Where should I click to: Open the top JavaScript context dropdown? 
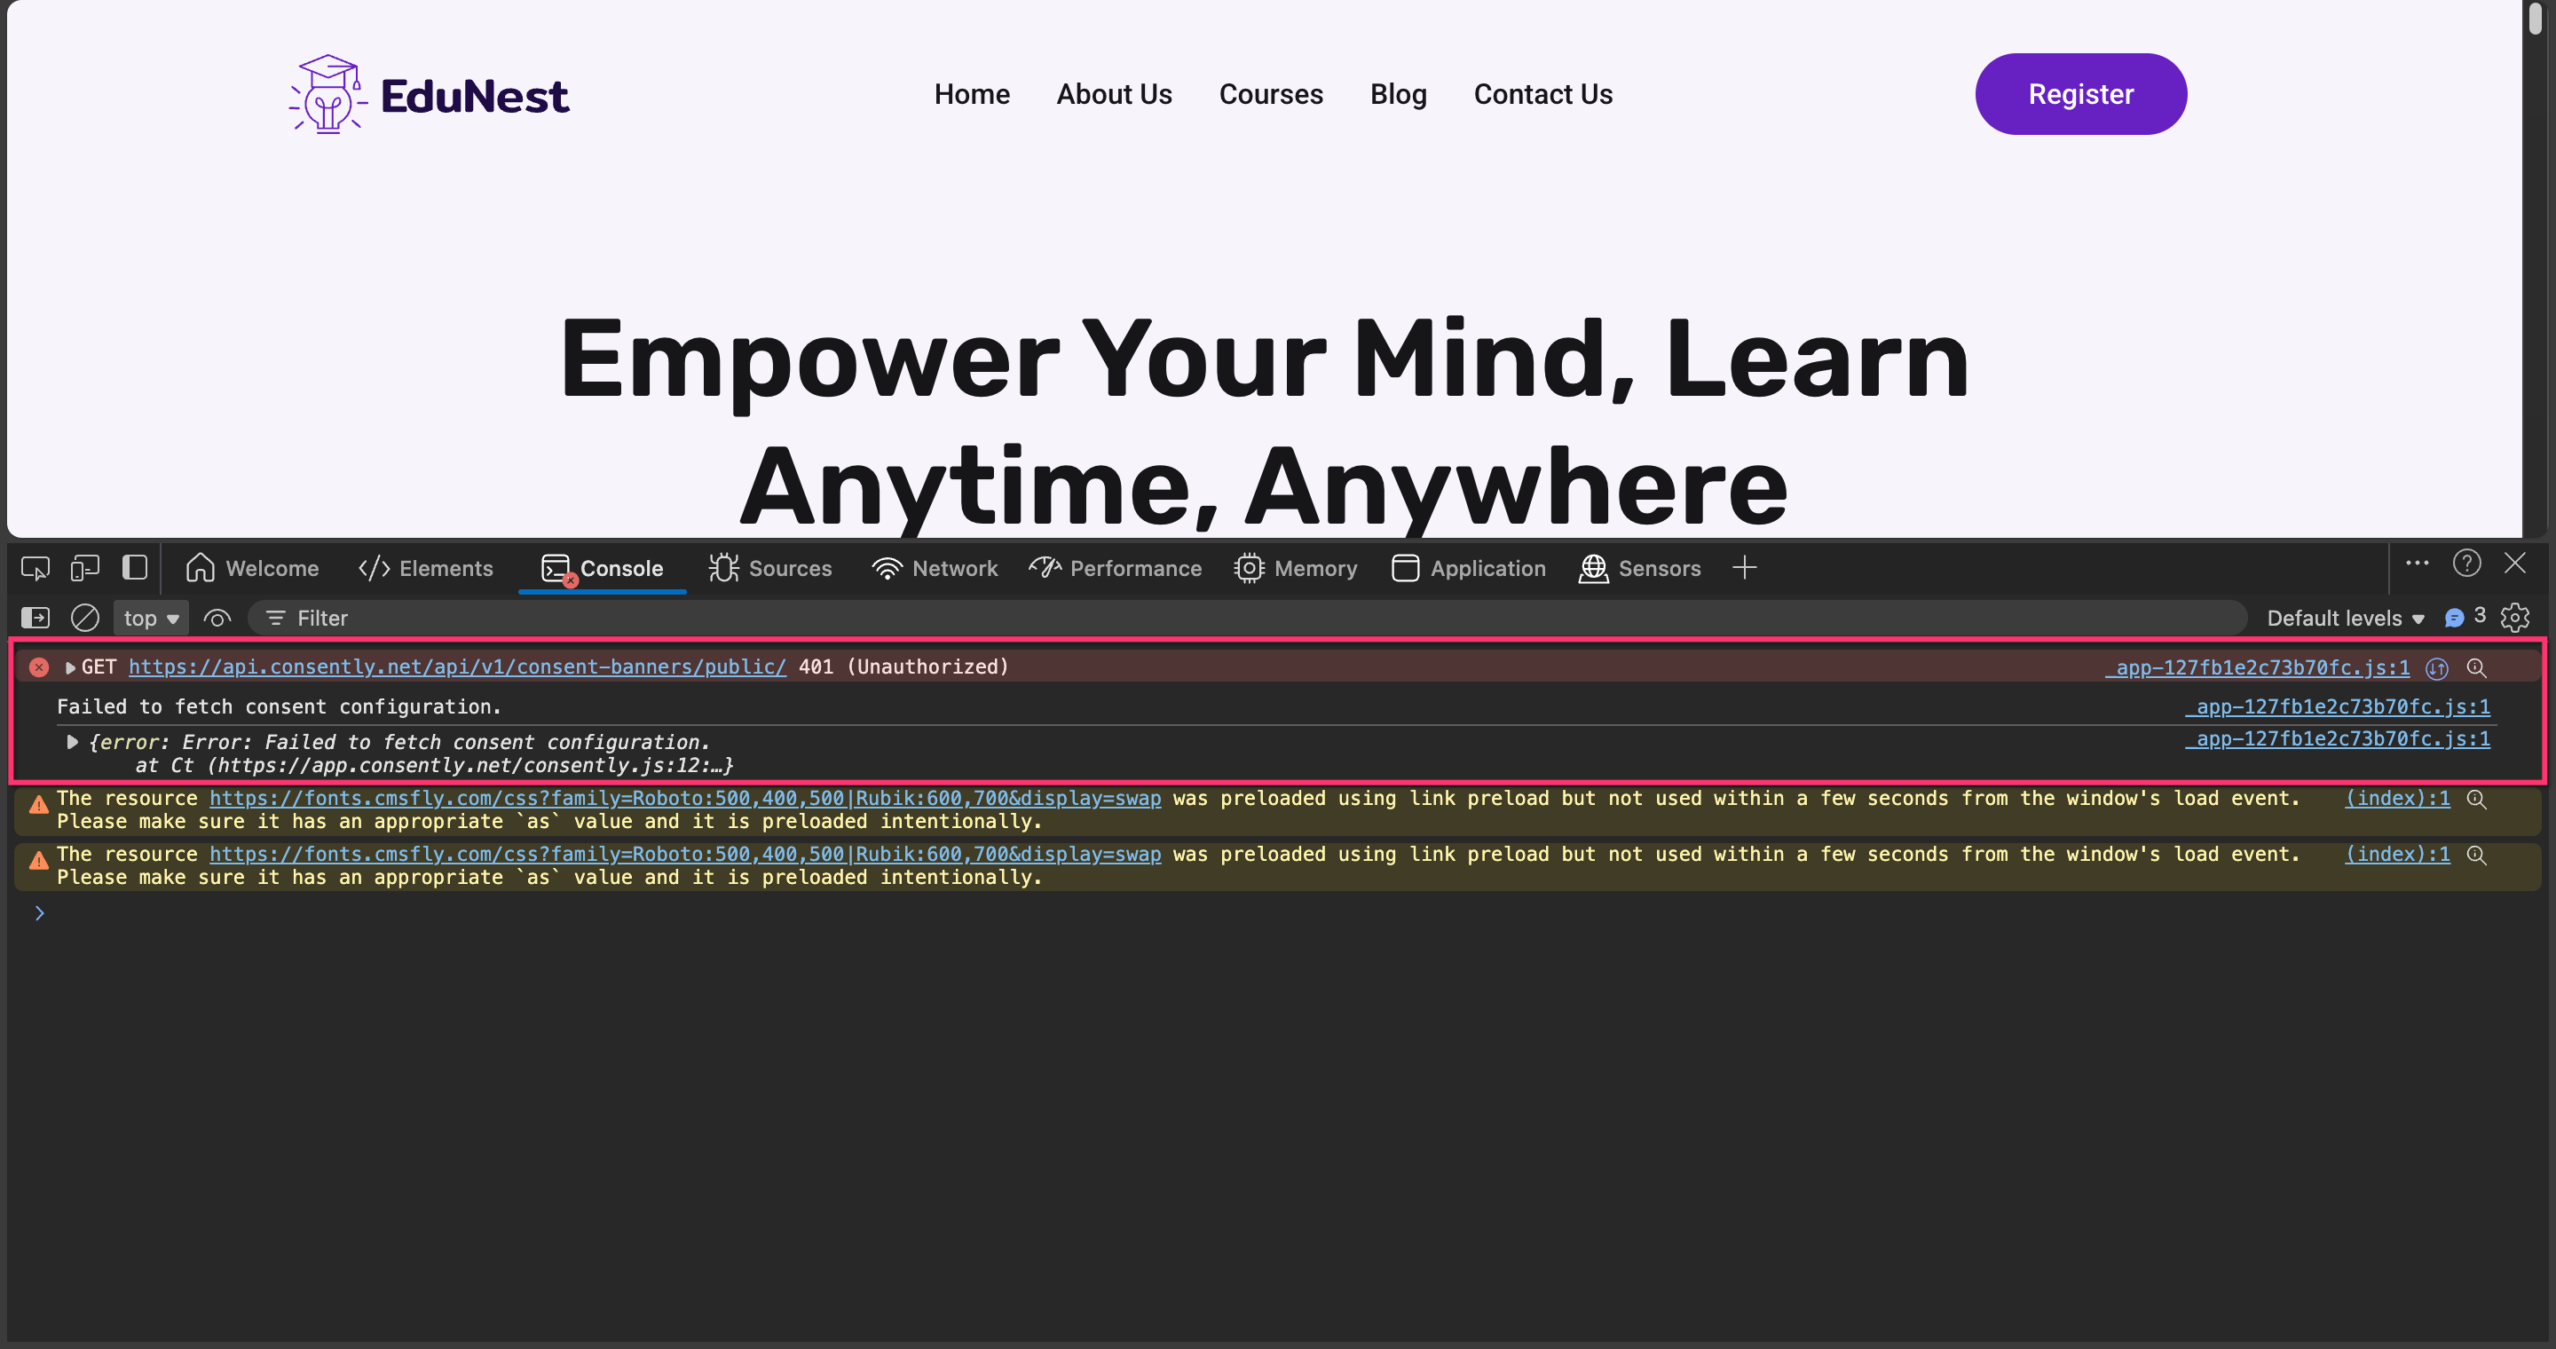point(149,617)
